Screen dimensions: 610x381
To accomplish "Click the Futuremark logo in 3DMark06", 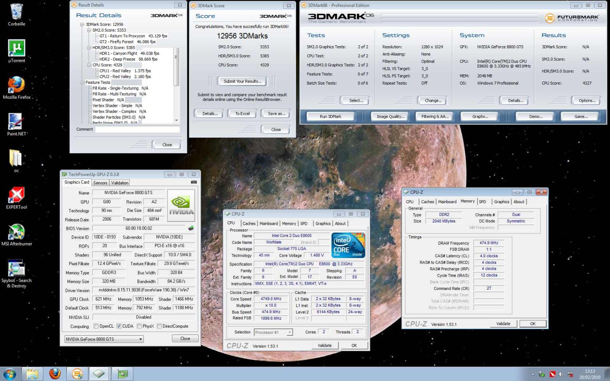I will pos(572,18).
